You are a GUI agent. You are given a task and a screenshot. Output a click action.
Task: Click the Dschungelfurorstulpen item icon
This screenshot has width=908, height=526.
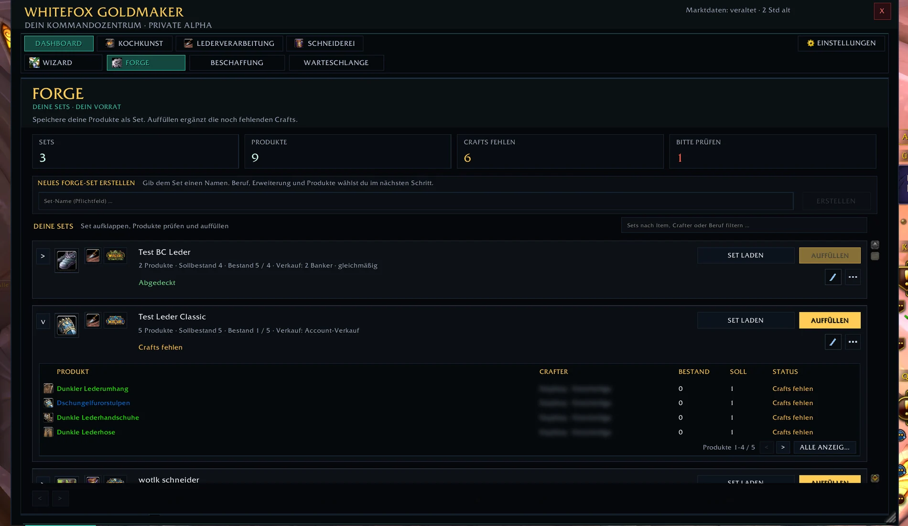[48, 403]
